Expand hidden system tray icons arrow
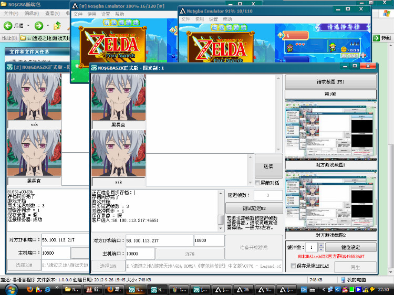 (x=324, y=289)
